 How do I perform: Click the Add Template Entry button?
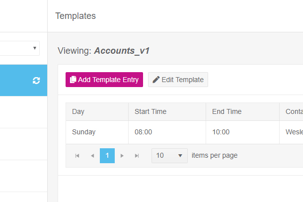[104, 80]
